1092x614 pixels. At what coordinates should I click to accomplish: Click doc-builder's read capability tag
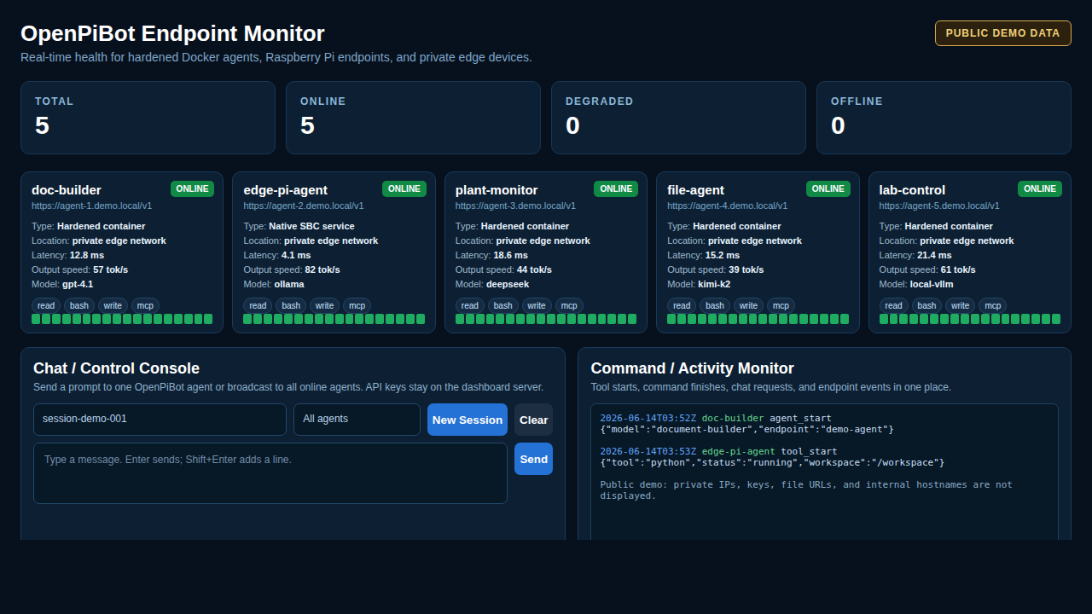tap(46, 305)
